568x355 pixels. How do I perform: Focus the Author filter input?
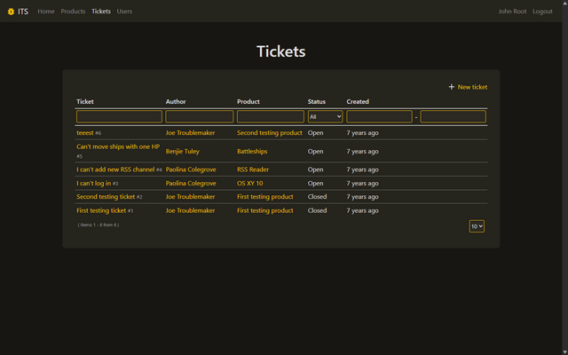200,116
